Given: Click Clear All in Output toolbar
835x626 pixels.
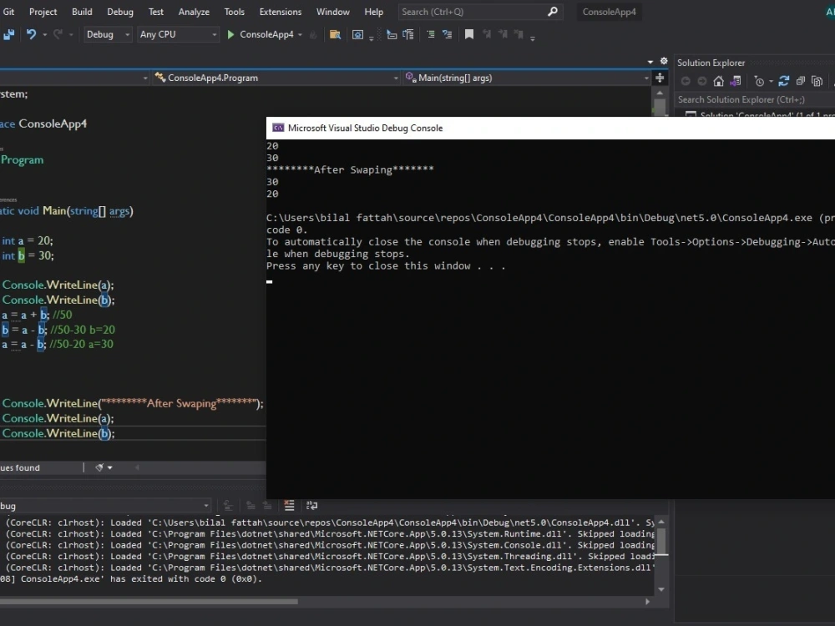Looking at the screenshot, I should pyautogui.click(x=289, y=505).
